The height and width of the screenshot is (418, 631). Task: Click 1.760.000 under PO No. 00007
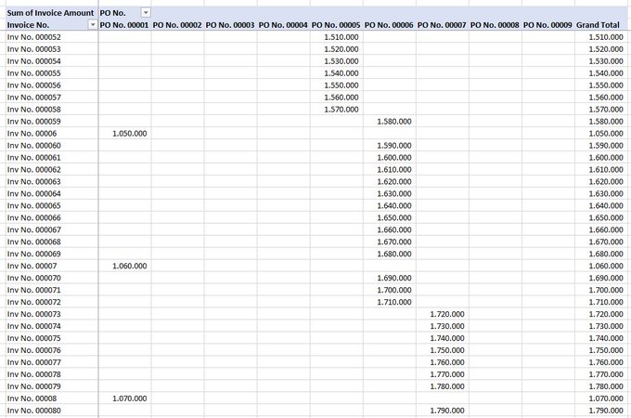447,362
